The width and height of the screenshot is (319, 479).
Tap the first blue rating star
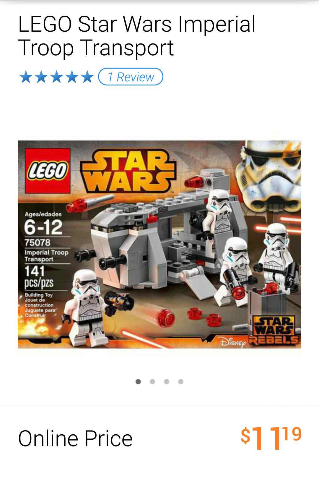tap(26, 77)
